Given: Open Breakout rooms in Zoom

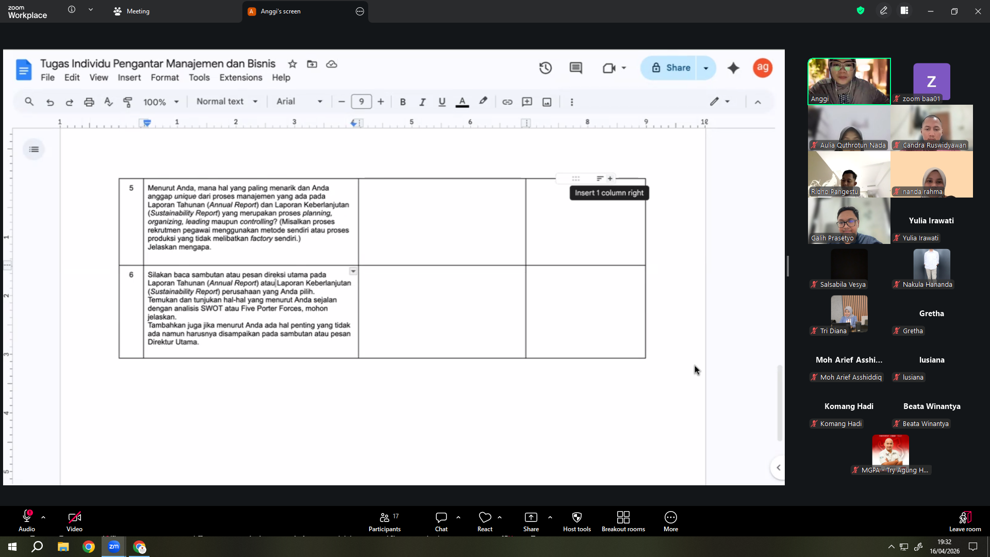Looking at the screenshot, I should tap(623, 521).
